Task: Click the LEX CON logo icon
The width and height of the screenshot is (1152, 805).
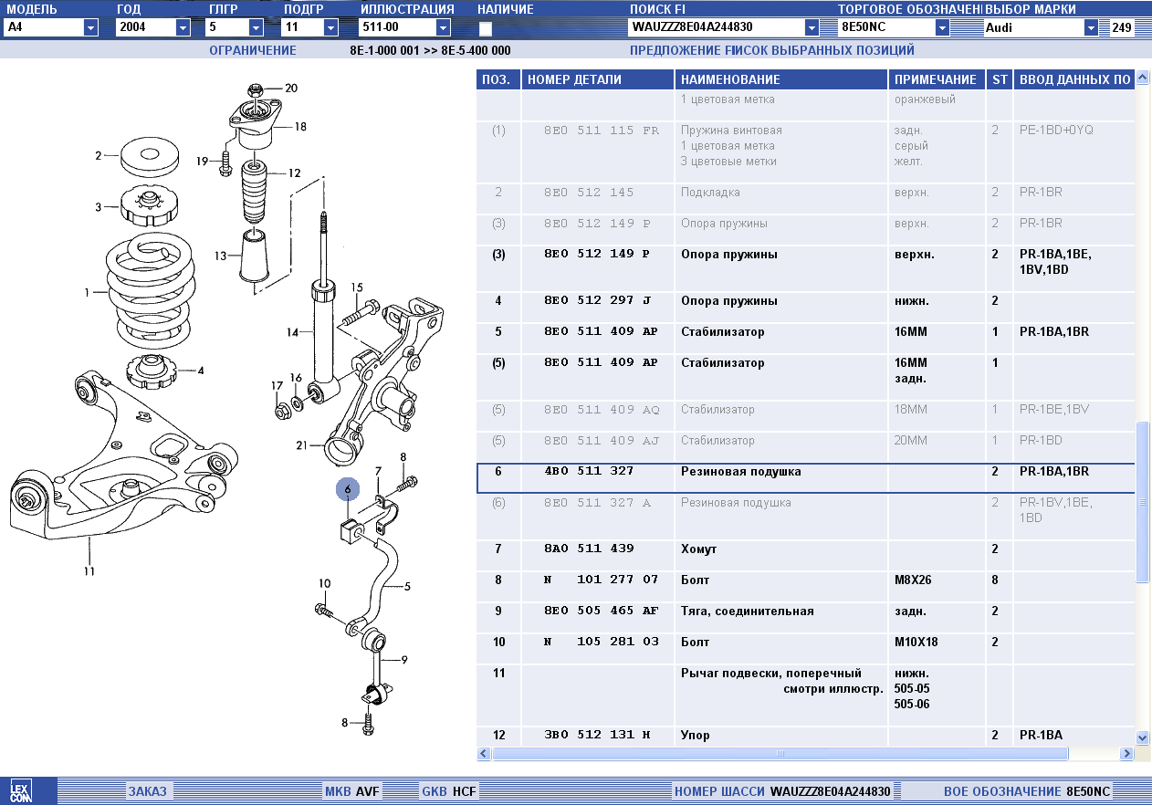Action: pos(19,791)
